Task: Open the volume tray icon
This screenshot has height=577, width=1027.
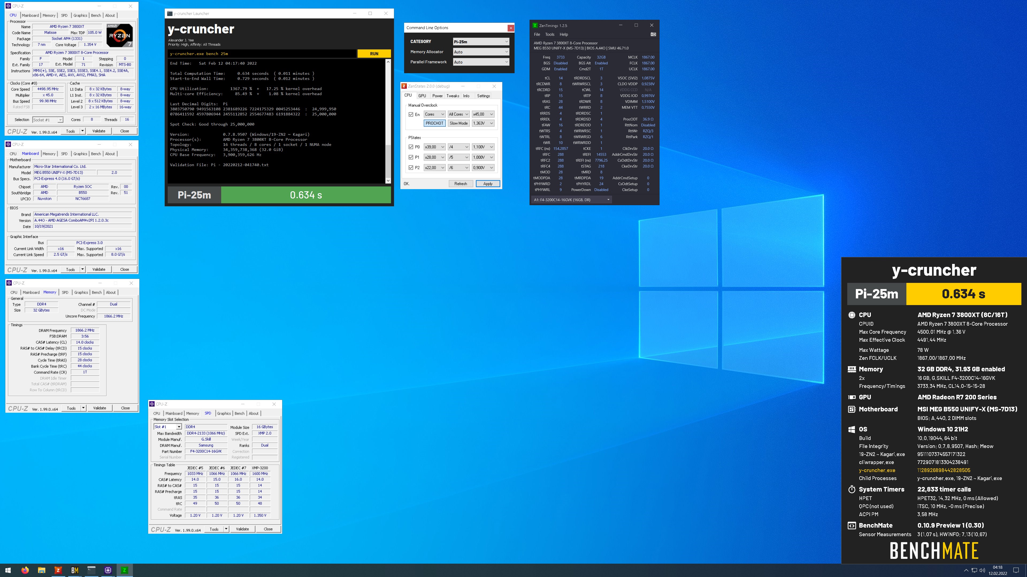Action: (982, 570)
